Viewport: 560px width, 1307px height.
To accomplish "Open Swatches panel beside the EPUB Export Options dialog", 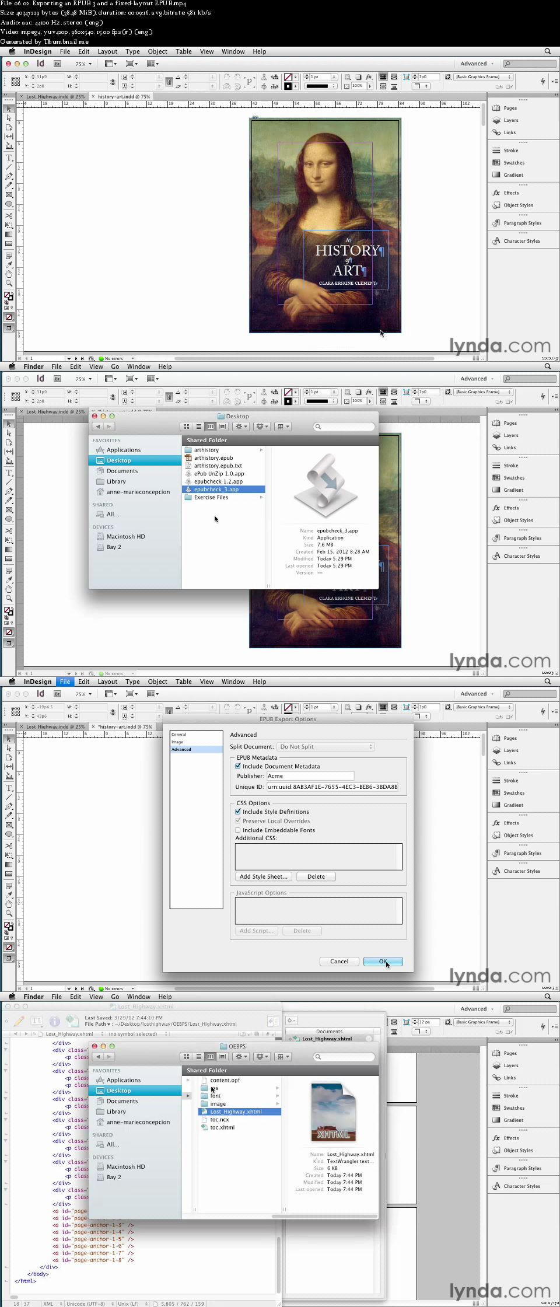I will click(513, 793).
